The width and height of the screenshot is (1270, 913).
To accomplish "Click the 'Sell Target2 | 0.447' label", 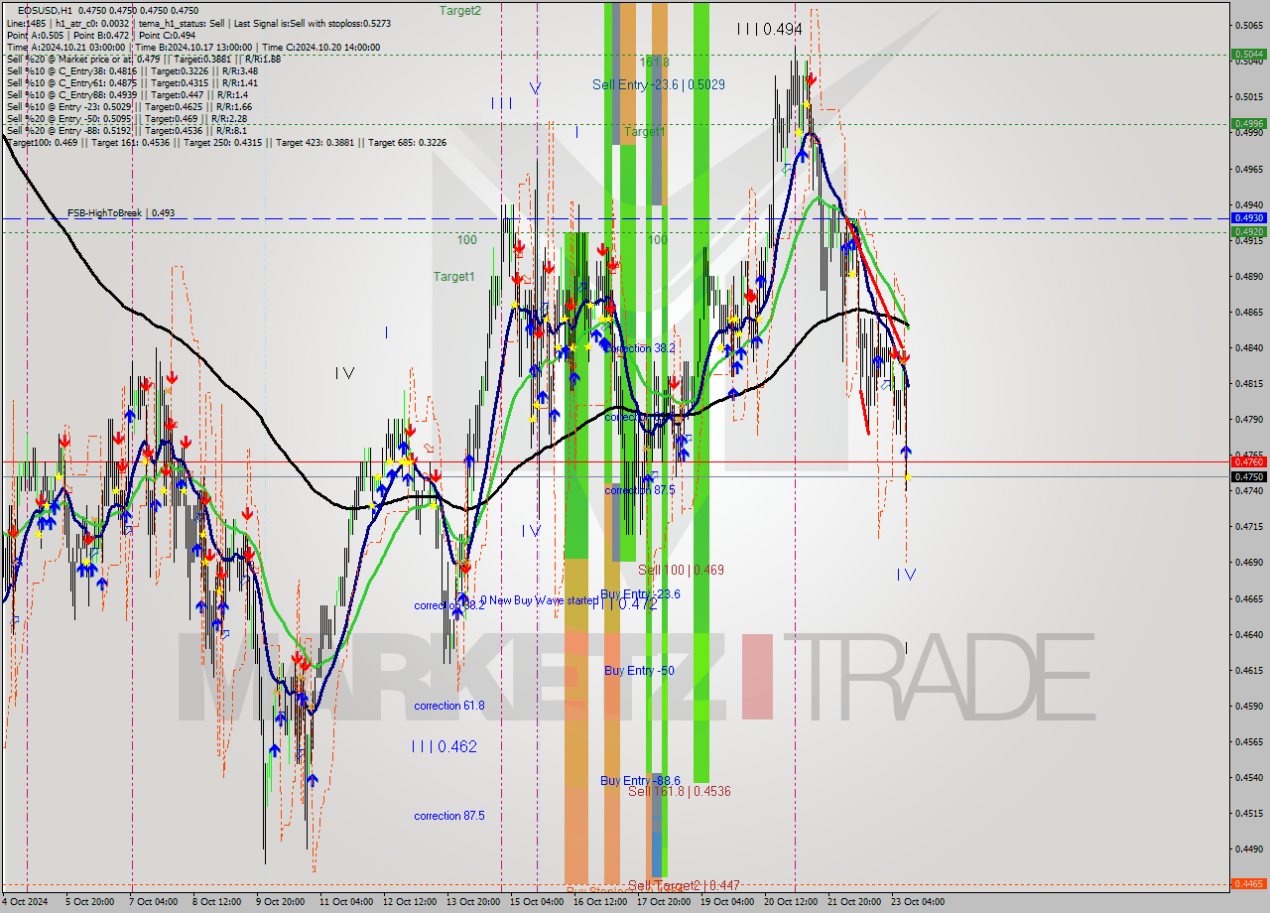I will pyautogui.click(x=684, y=885).
